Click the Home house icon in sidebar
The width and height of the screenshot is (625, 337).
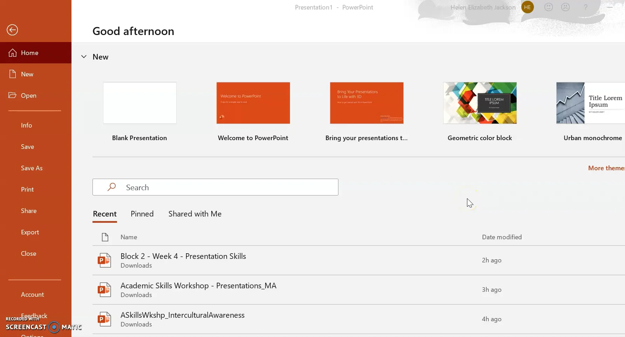13,53
